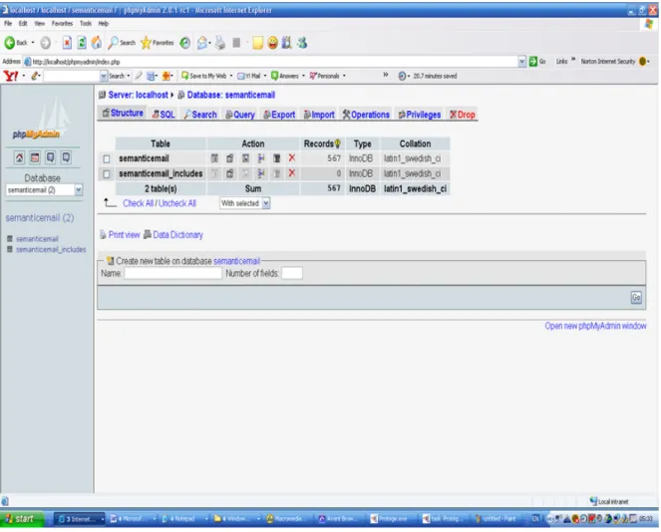Search the semanticemail table via action icon
This screenshot has height=532, width=661.
point(246,158)
